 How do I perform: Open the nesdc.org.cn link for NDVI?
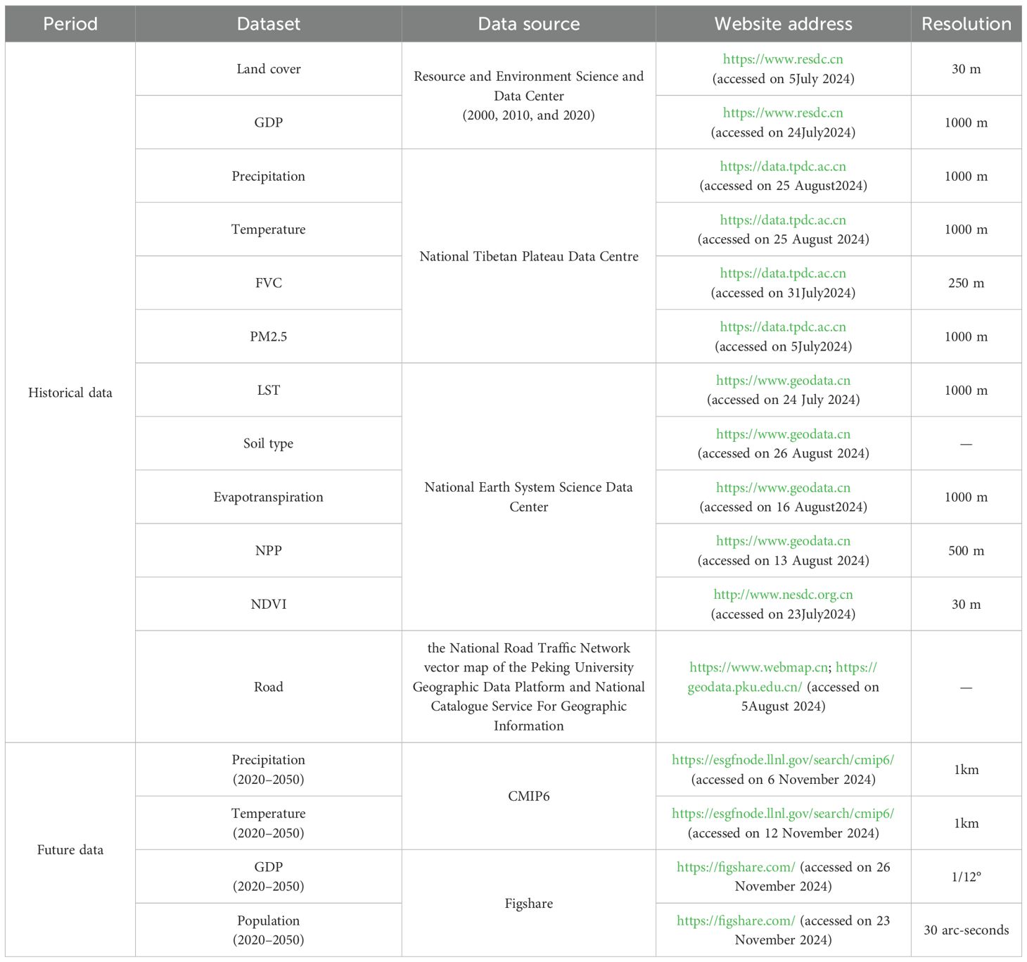tap(782, 595)
